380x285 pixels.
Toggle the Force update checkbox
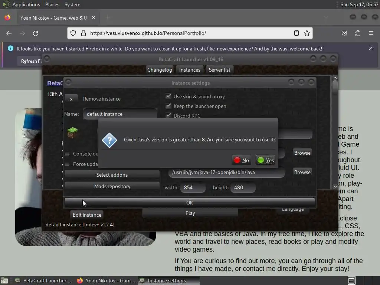[68, 164]
